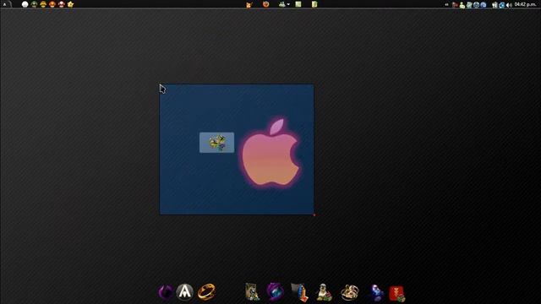Click the first blue round tray icon
This screenshot has height=304, width=541.
pyautogui.click(x=476, y=5)
